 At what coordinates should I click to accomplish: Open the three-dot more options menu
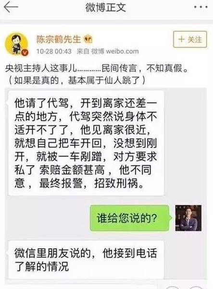[x=200, y=7]
